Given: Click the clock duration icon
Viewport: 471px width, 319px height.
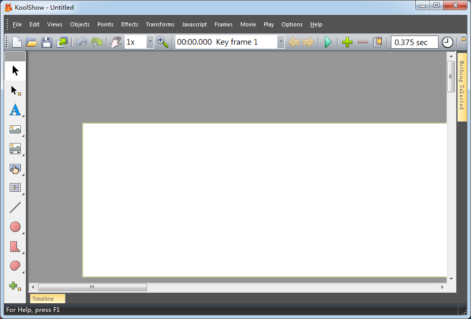Looking at the screenshot, I should click(x=447, y=42).
